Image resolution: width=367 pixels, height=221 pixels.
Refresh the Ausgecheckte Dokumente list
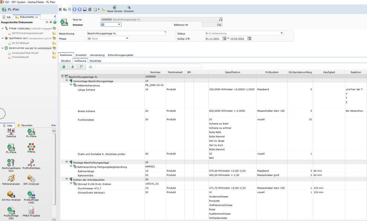[55, 22]
